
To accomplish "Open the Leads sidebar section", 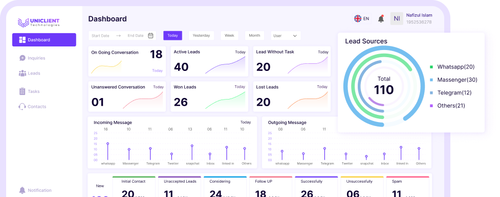I will point(29,73).
